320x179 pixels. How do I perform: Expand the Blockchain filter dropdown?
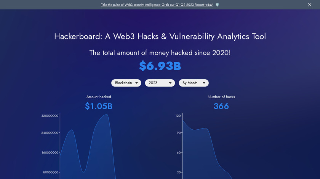tap(126, 83)
